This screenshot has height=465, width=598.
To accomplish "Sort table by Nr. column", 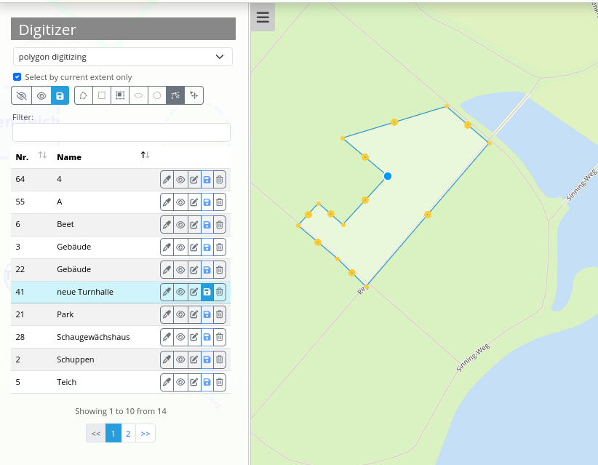I will (x=42, y=156).
